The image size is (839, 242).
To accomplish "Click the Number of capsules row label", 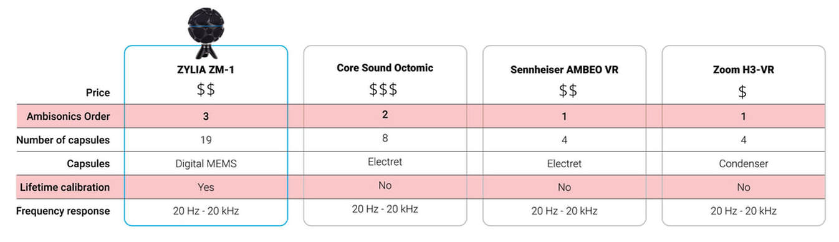I will tap(63, 140).
